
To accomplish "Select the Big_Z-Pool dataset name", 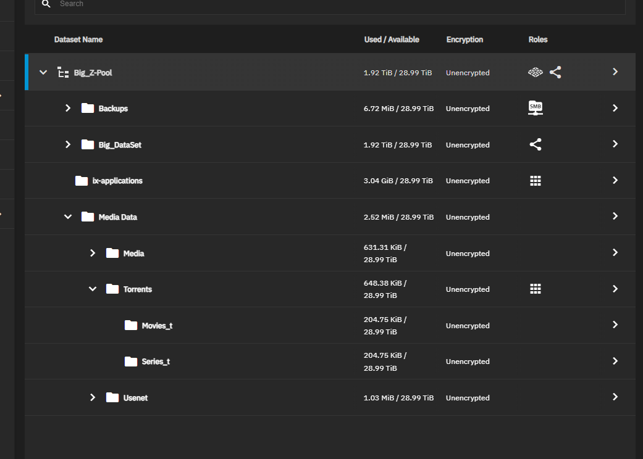I will coord(93,73).
